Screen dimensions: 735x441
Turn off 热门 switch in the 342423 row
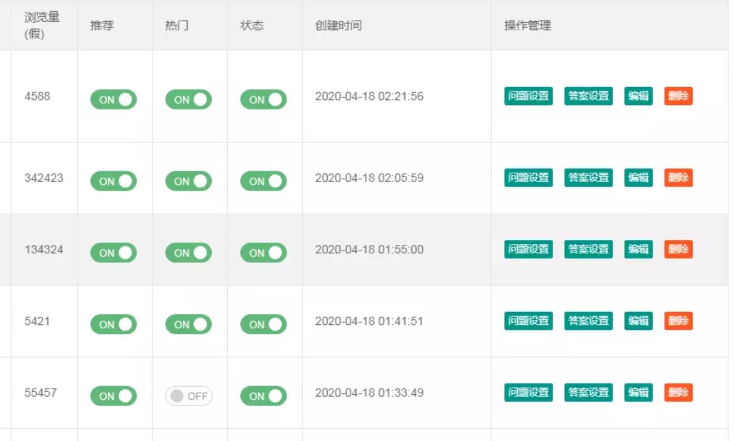tap(188, 181)
